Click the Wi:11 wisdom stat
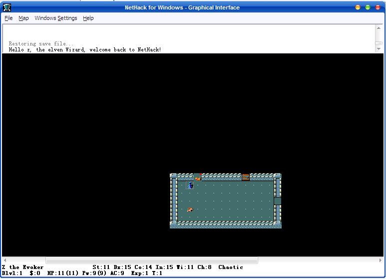 pos(185,267)
